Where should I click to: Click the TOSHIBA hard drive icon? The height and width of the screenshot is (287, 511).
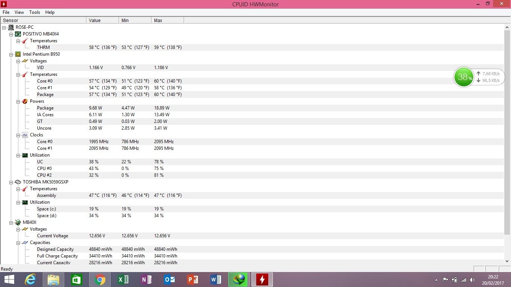[x=18, y=182]
